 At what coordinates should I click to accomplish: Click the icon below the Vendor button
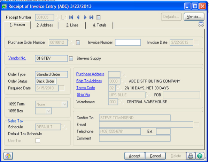201,24
